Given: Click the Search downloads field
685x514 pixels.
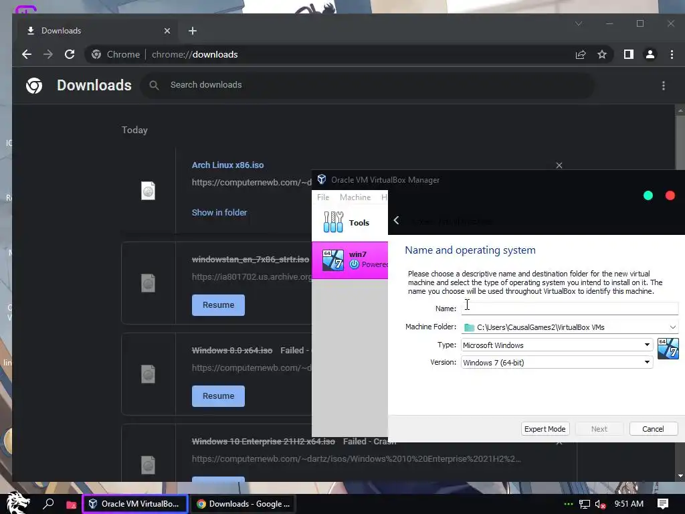Looking at the screenshot, I should [367, 85].
